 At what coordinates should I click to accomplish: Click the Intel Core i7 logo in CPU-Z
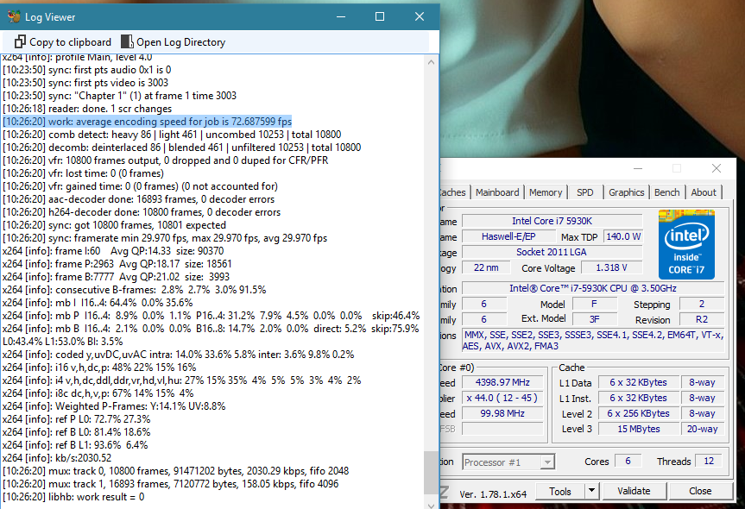click(686, 244)
